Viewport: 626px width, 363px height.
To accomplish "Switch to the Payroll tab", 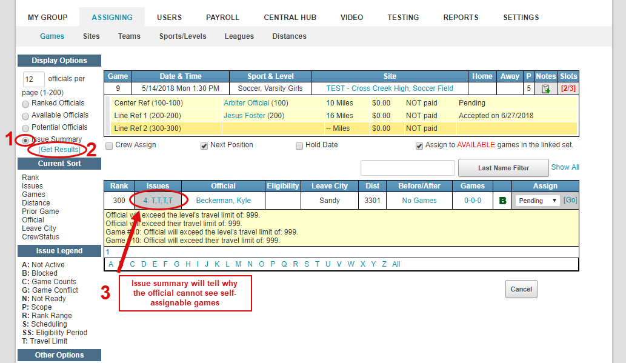I will (x=222, y=18).
